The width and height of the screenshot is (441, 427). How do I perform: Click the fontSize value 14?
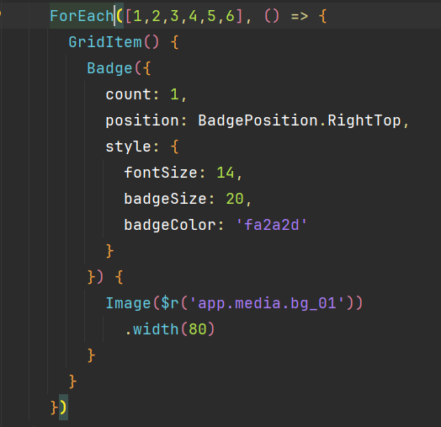click(x=226, y=173)
